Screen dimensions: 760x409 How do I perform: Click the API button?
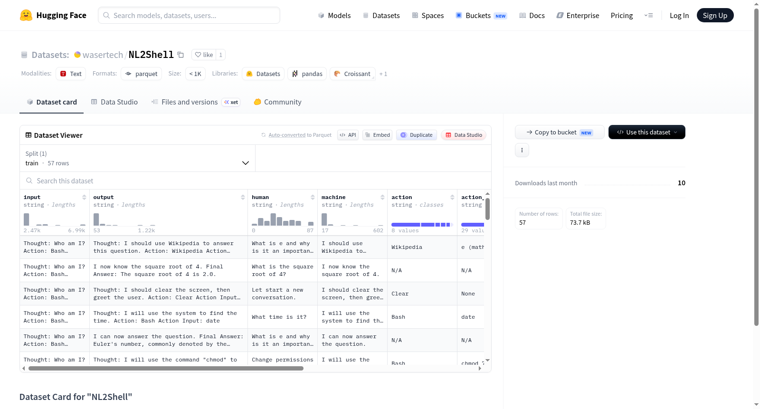348,135
